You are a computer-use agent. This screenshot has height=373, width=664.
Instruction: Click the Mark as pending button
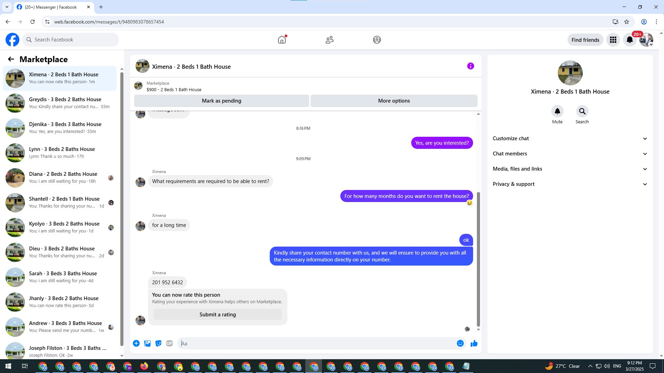[222, 101]
